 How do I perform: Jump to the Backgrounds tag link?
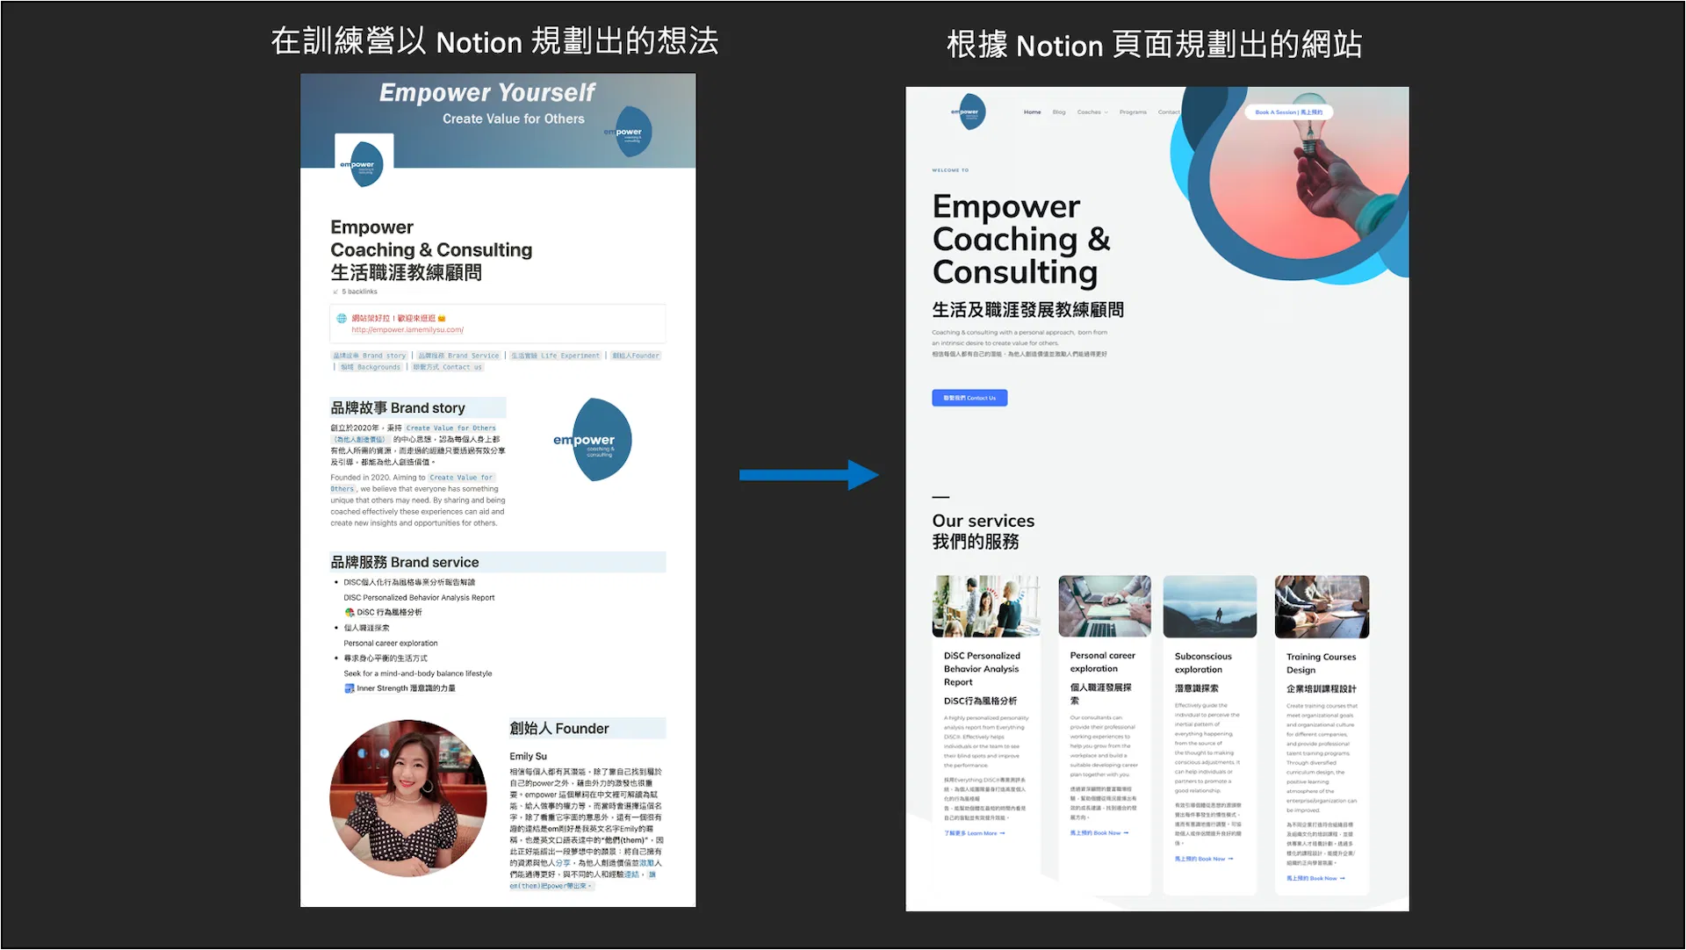coord(370,367)
